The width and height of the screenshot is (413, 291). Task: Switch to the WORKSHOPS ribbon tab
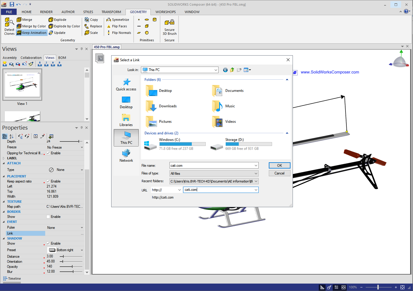pyautogui.click(x=165, y=12)
